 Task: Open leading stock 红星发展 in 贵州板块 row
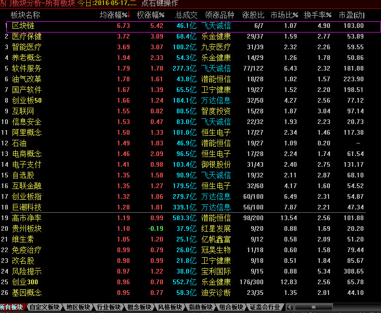[216, 228]
